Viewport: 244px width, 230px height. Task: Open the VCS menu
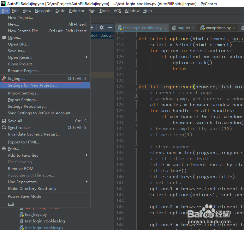tap(117, 11)
